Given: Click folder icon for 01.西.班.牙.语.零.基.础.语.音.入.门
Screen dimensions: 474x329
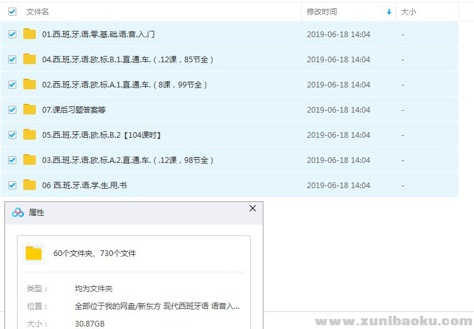Looking at the screenshot, I should 30,34.
